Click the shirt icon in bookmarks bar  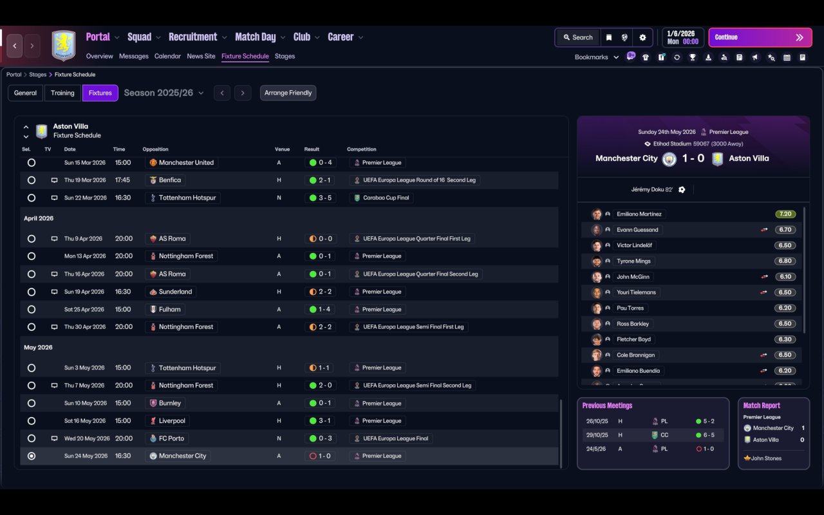coord(646,57)
